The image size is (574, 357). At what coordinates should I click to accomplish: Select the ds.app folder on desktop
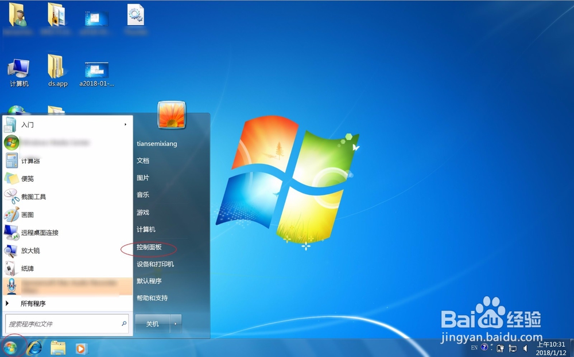[58, 71]
